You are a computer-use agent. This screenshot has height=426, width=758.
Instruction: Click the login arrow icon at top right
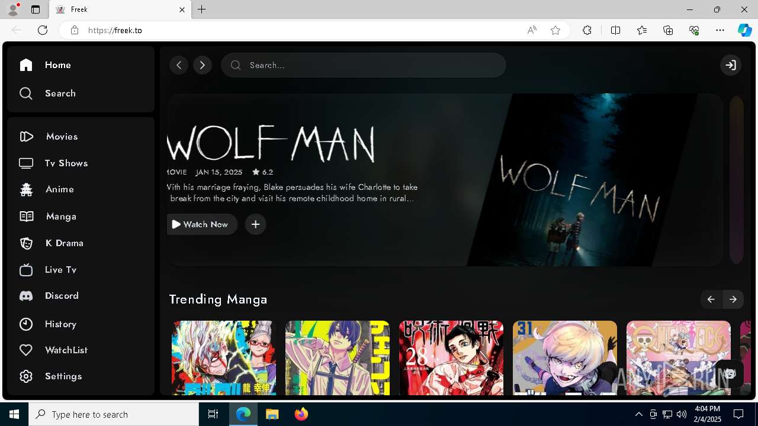731,65
